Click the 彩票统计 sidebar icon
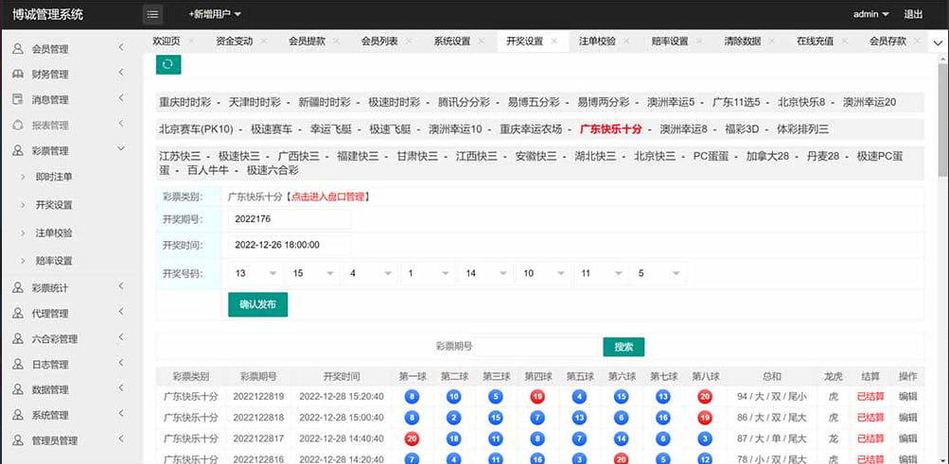The width and height of the screenshot is (949, 464). coord(18,288)
